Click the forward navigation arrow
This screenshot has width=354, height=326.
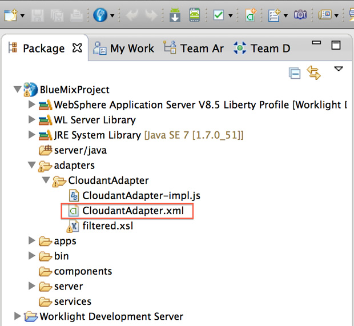pyautogui.click(x=151, y=15)
